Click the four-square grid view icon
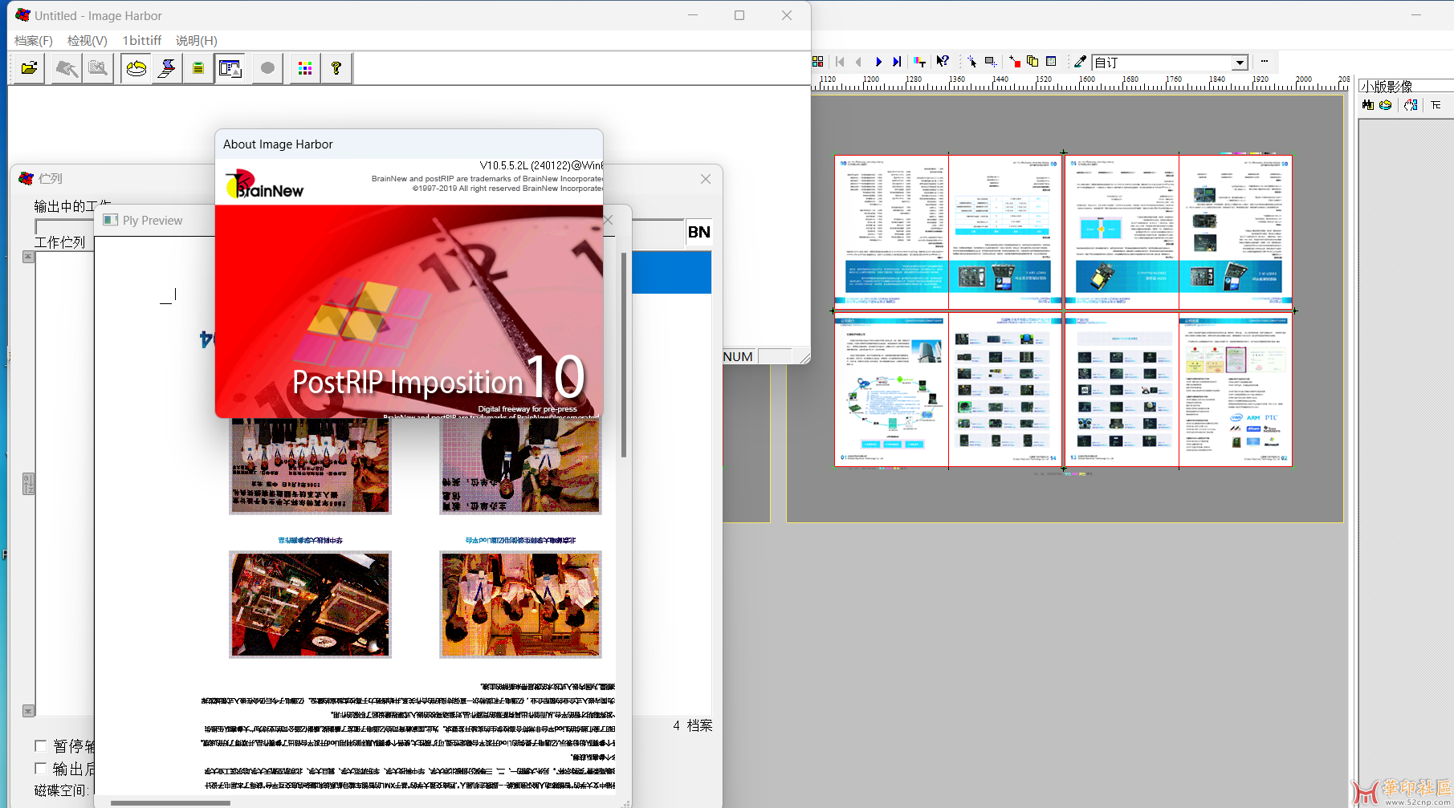 coord(818,62)
